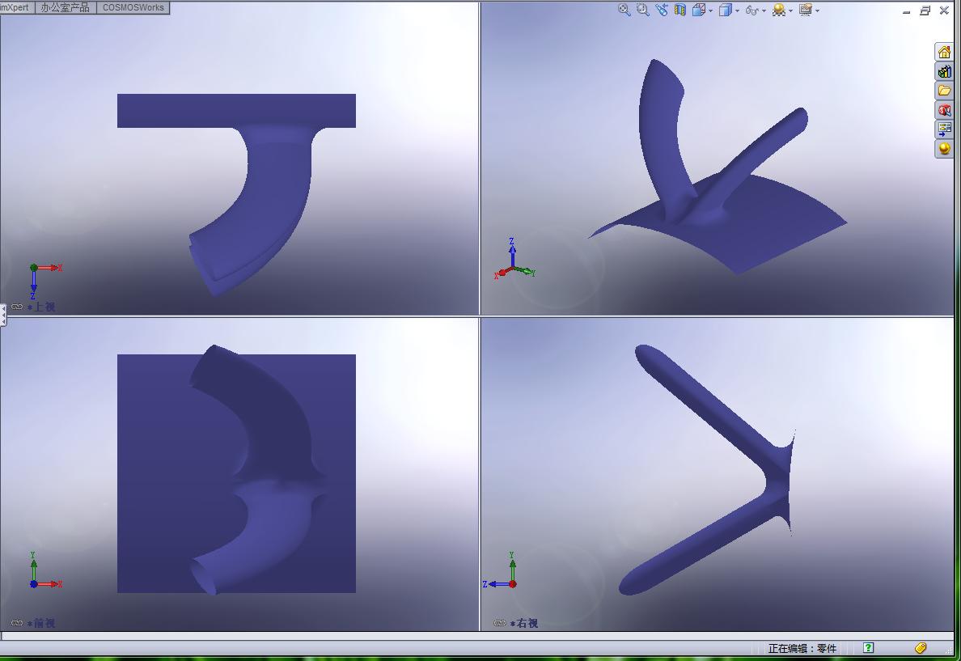This screenshot has height=661, width=961.
Task: Open the Apply Scene dropdown arrow
Action: (x=790, y=11)
